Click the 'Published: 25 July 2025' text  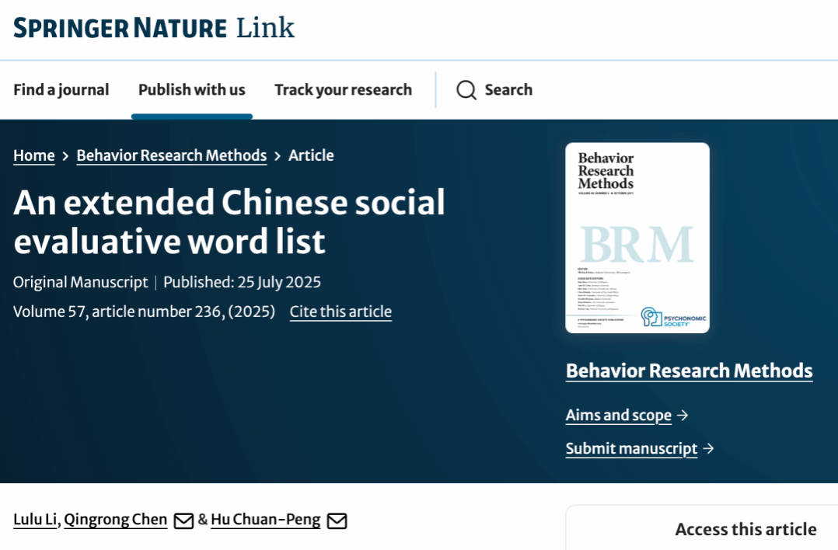pyautogui.click(x=242, y=282)
